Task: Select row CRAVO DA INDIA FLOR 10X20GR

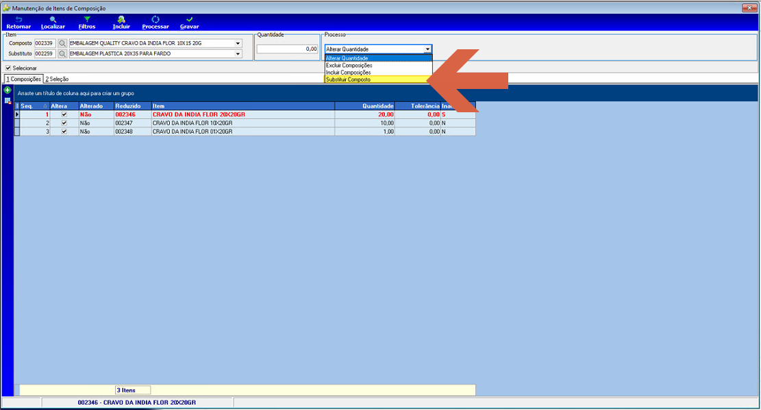Action: click(x=246, y=123)
